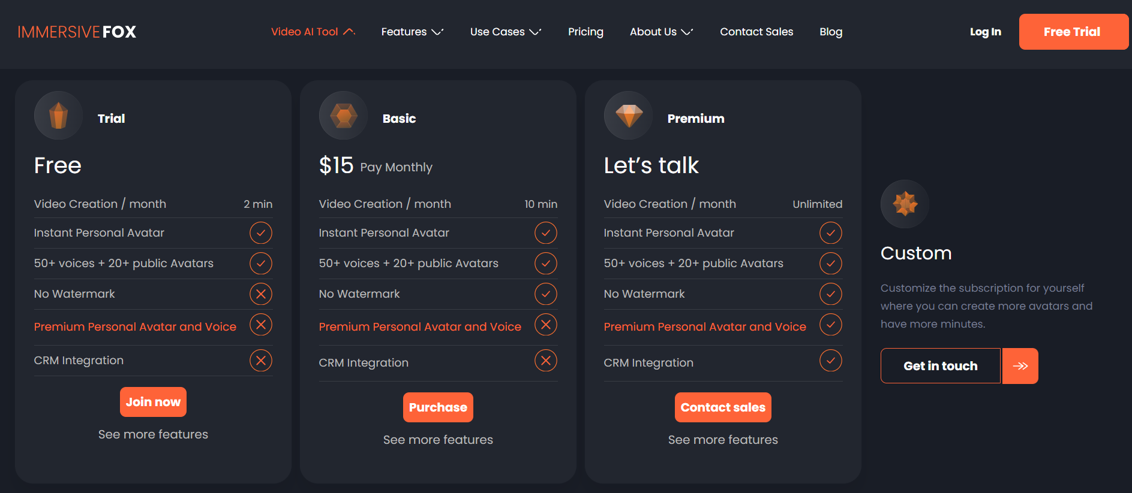Open the Blog link
1132x493 pixels.
tap(831, 32)
